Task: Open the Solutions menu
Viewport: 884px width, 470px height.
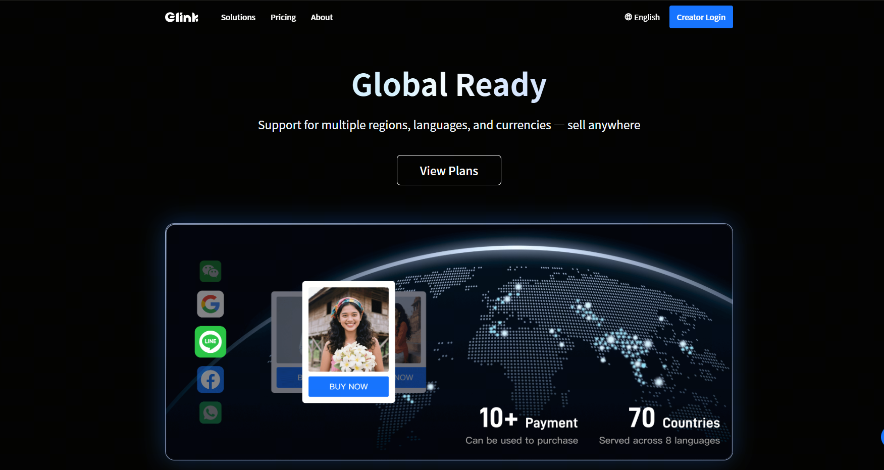Action: tap(238, 17)
